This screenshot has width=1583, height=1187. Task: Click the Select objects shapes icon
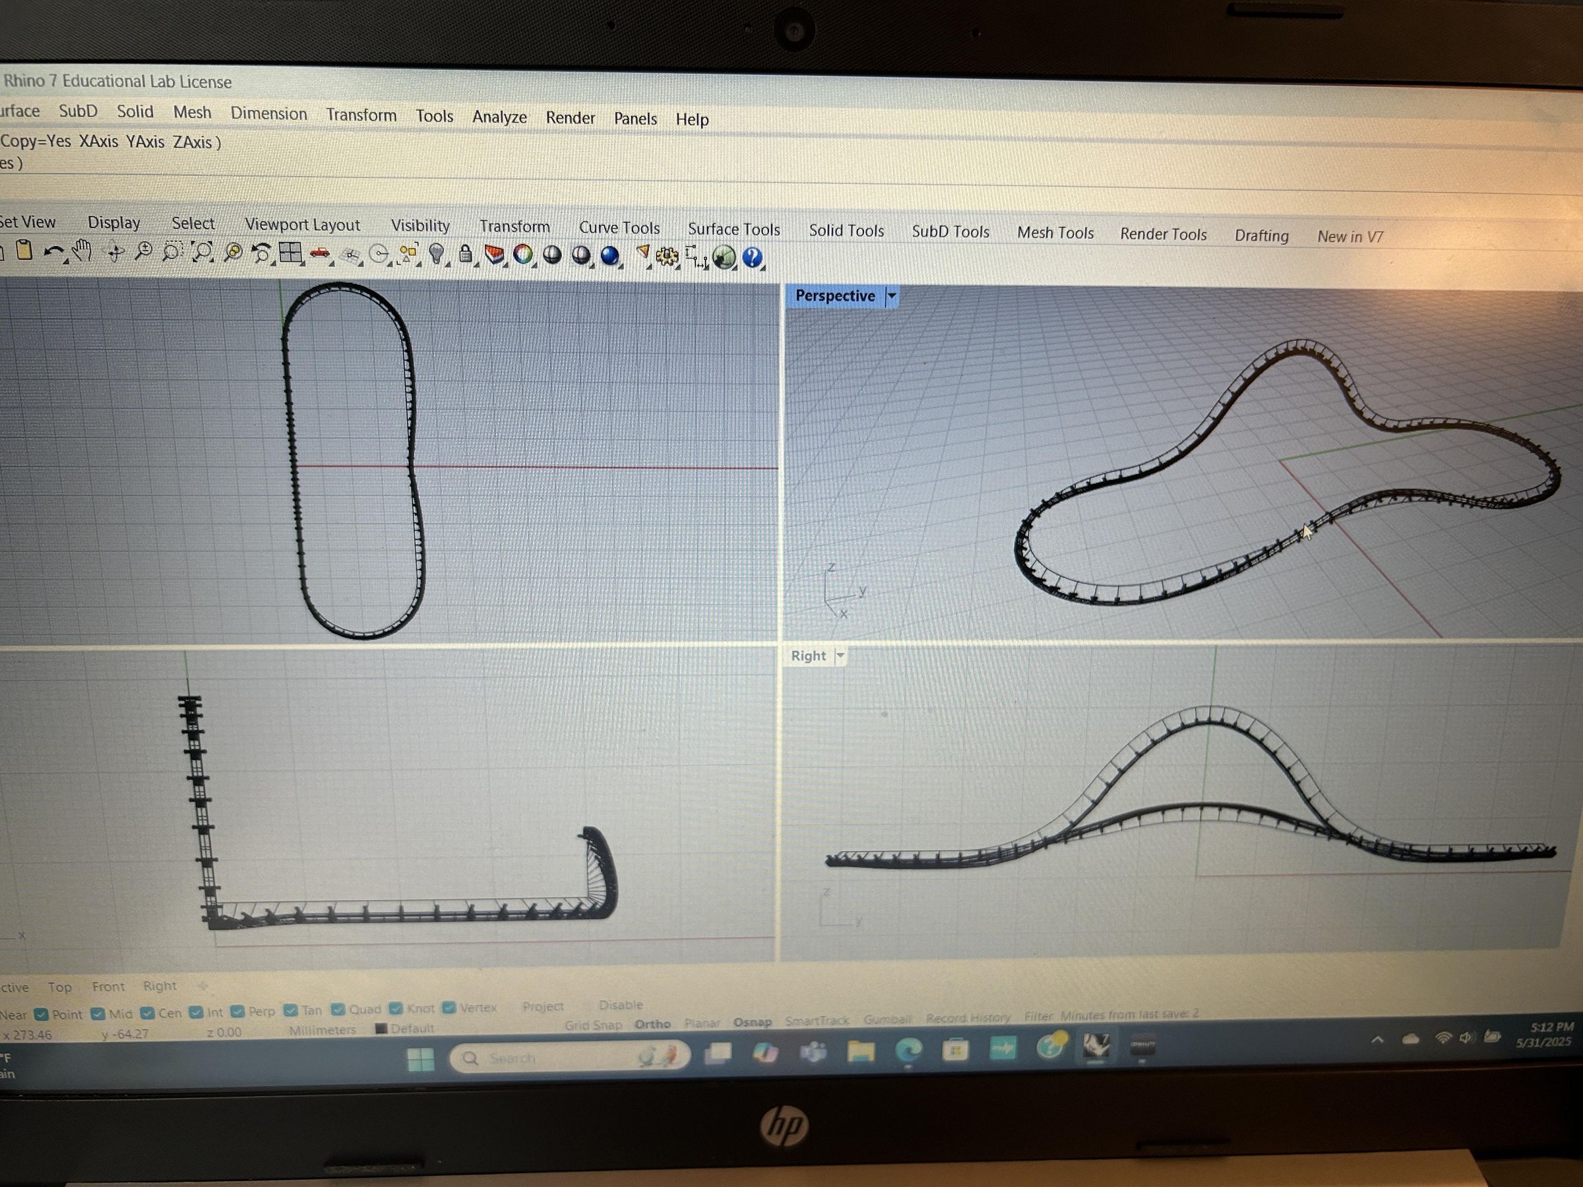tap(409, 254)
